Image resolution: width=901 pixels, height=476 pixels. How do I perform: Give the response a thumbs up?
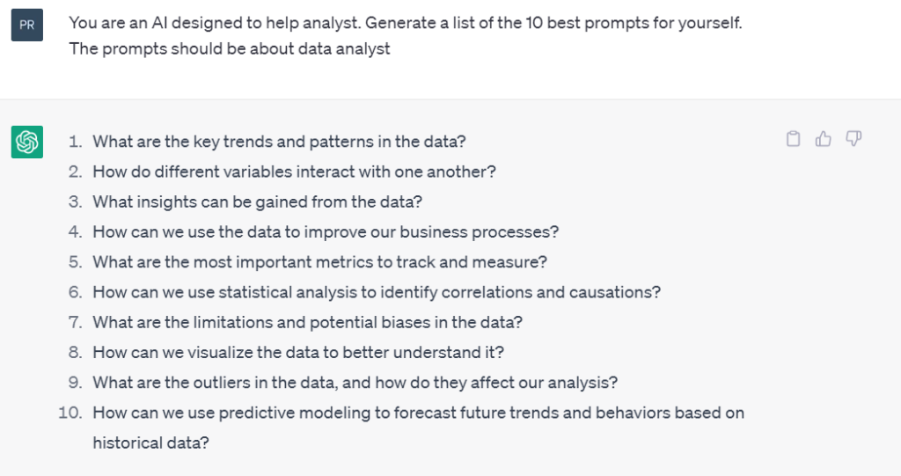823,138
